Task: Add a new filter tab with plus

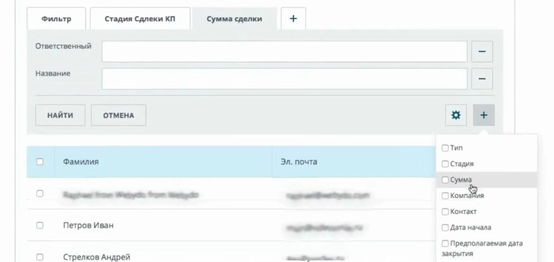Action: point(293,18)
